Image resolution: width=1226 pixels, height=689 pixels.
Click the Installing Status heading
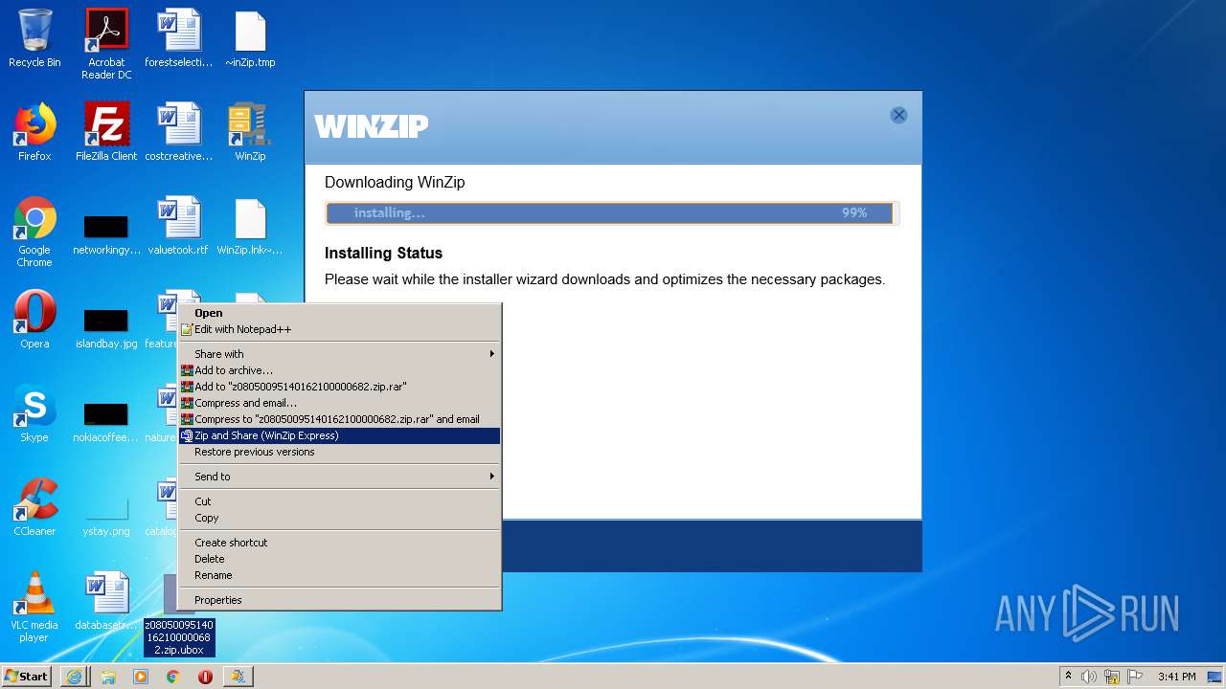tap(383, 254)
